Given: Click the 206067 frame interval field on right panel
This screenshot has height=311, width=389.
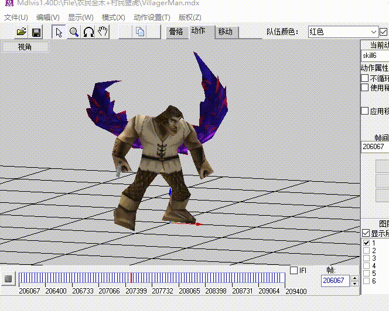Looking at the screenshot, I should (375, 147).
